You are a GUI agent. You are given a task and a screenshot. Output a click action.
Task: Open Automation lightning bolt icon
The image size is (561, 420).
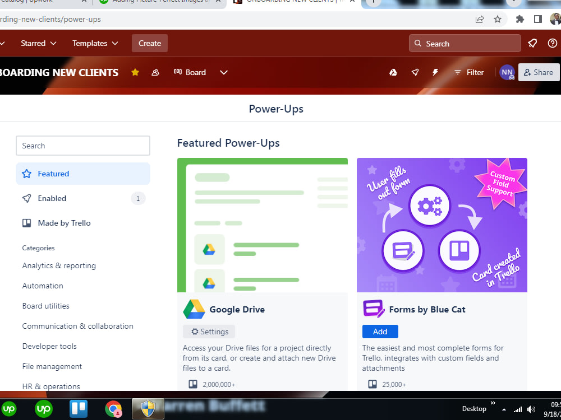(435, 72)
